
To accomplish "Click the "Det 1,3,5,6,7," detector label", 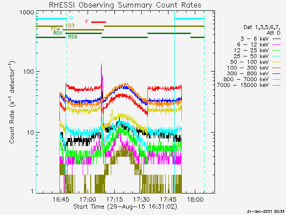I will (x=262, y=27).
